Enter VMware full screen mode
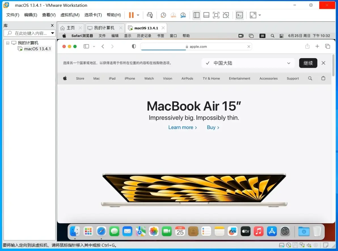Viewport: 338px width, 251px height. click(x=216, y=15)
